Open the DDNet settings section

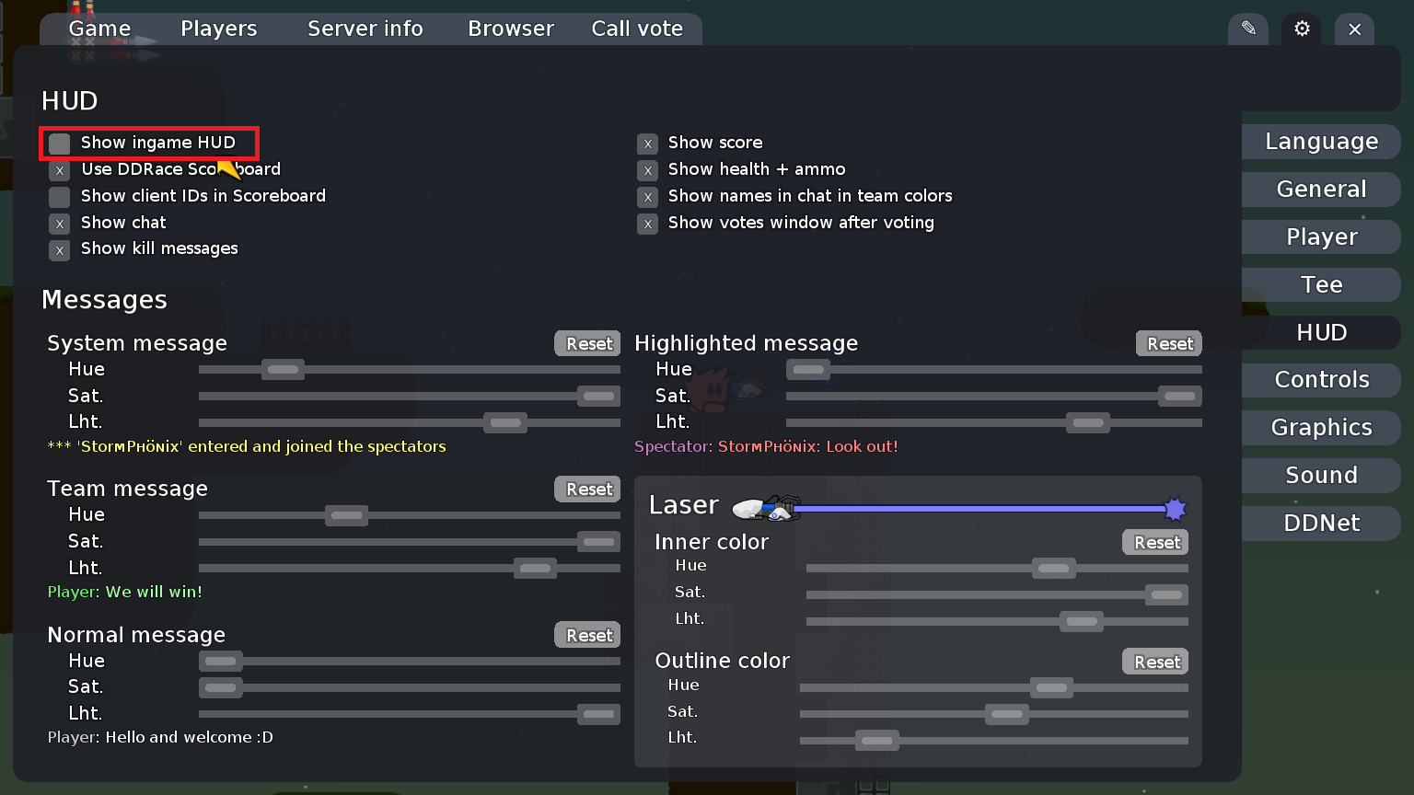(x=1320, y=523)
